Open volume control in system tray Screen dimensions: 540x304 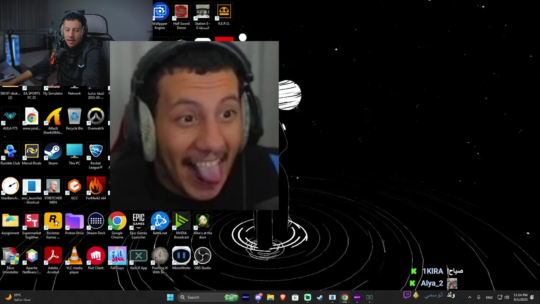tap(507, 297)
